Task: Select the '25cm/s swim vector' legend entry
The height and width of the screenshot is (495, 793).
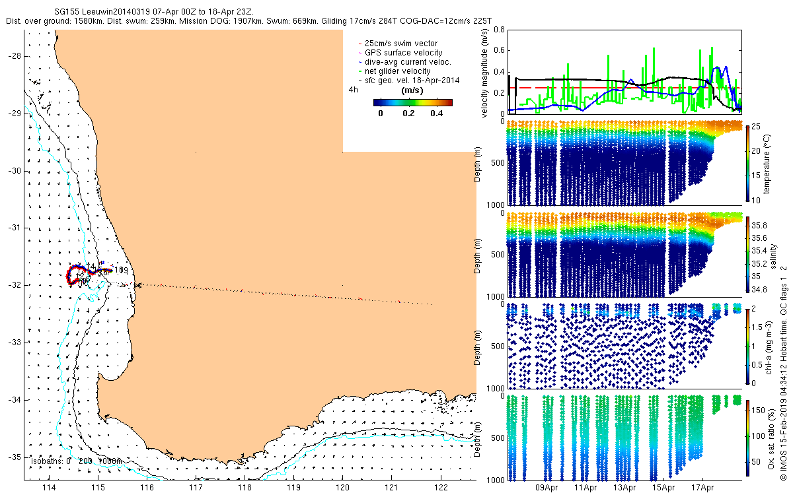Action: click(402, 44)
